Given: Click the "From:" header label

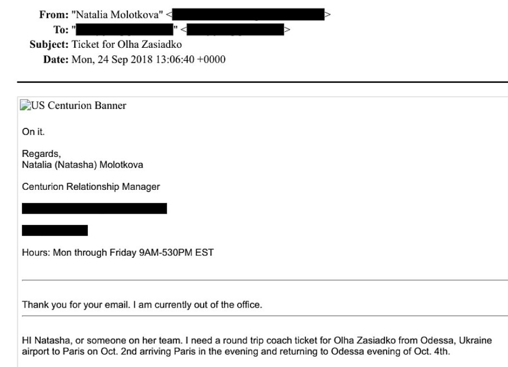Looking at the screenshot, I should coord(54,15).
